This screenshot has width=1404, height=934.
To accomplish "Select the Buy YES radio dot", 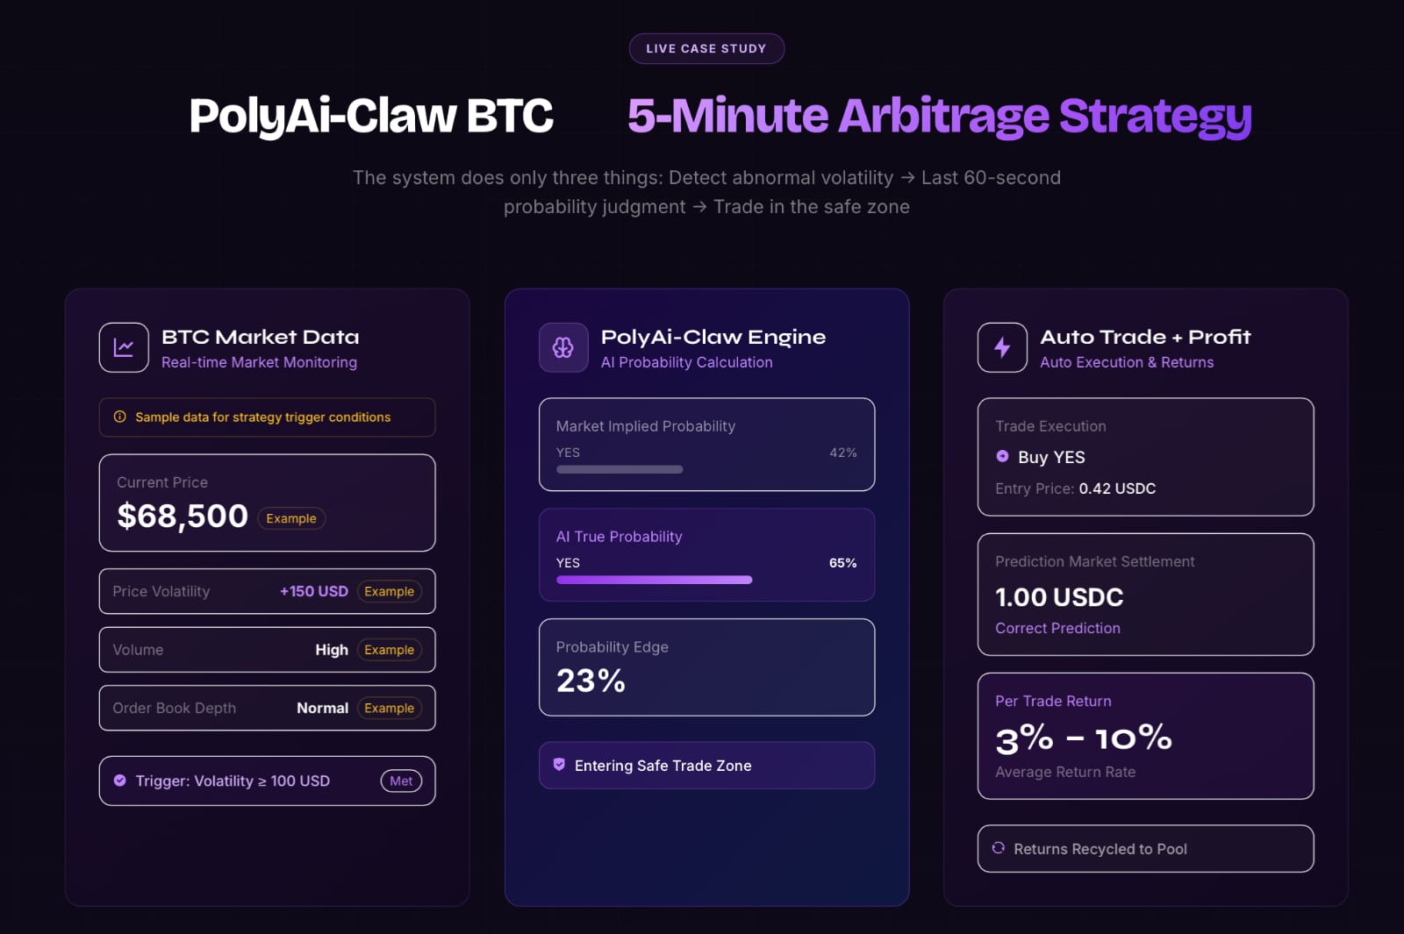I will [1002, 456].
